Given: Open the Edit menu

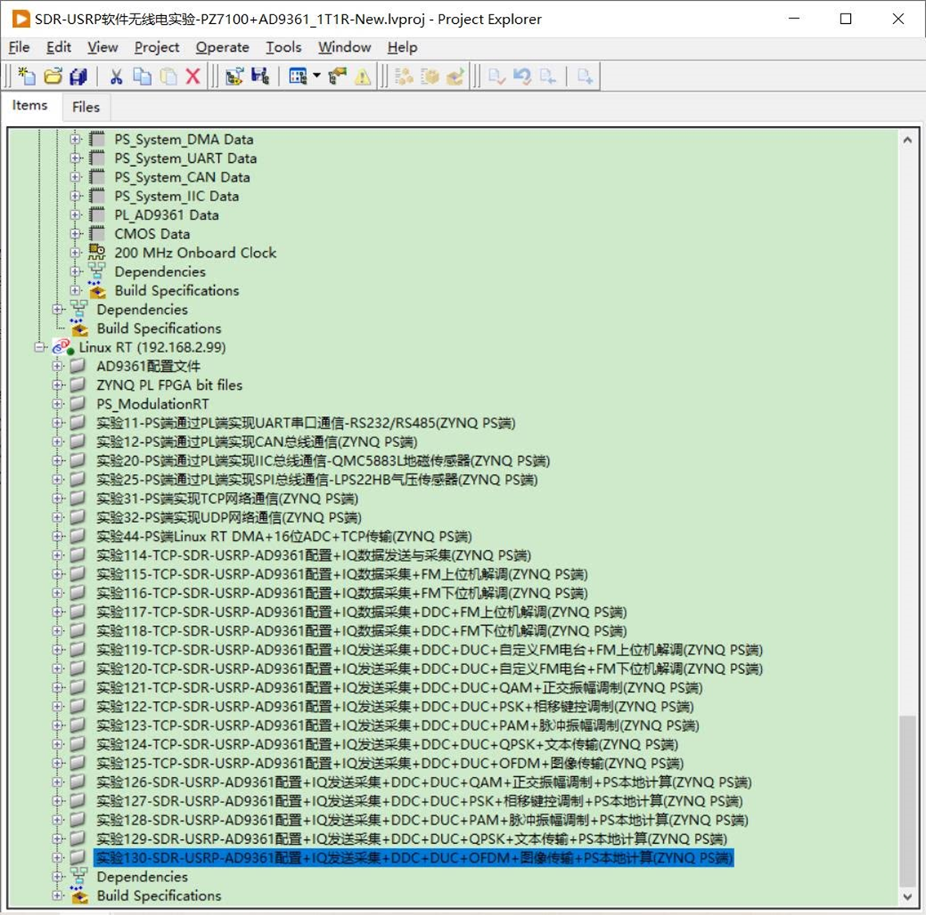Looking at the screenshot, I should point(58,47).
